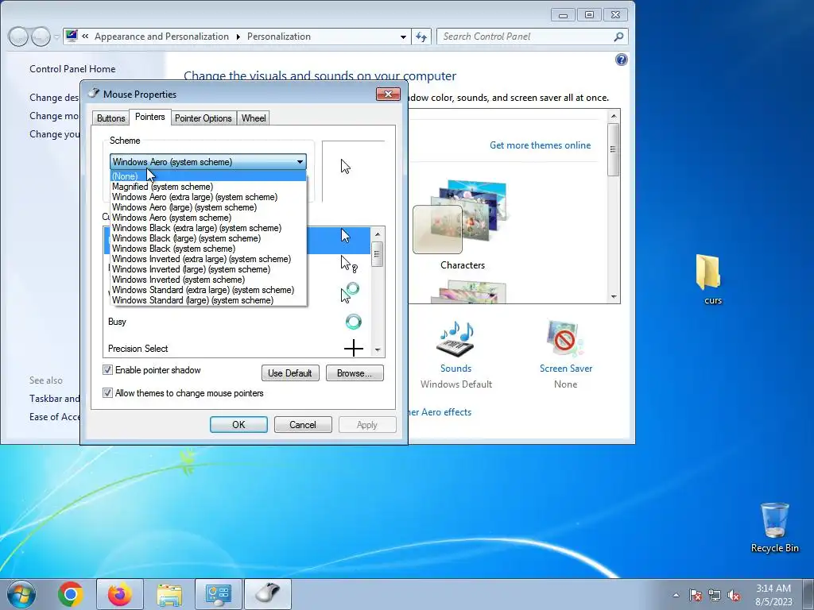
Task: Click the network tray icon
Action: tap(715, 595)
